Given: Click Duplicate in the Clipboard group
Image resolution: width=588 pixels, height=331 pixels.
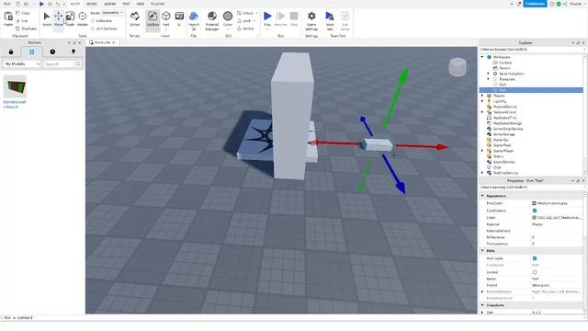Looking at the screenshot, I should (x=27, y=29).
